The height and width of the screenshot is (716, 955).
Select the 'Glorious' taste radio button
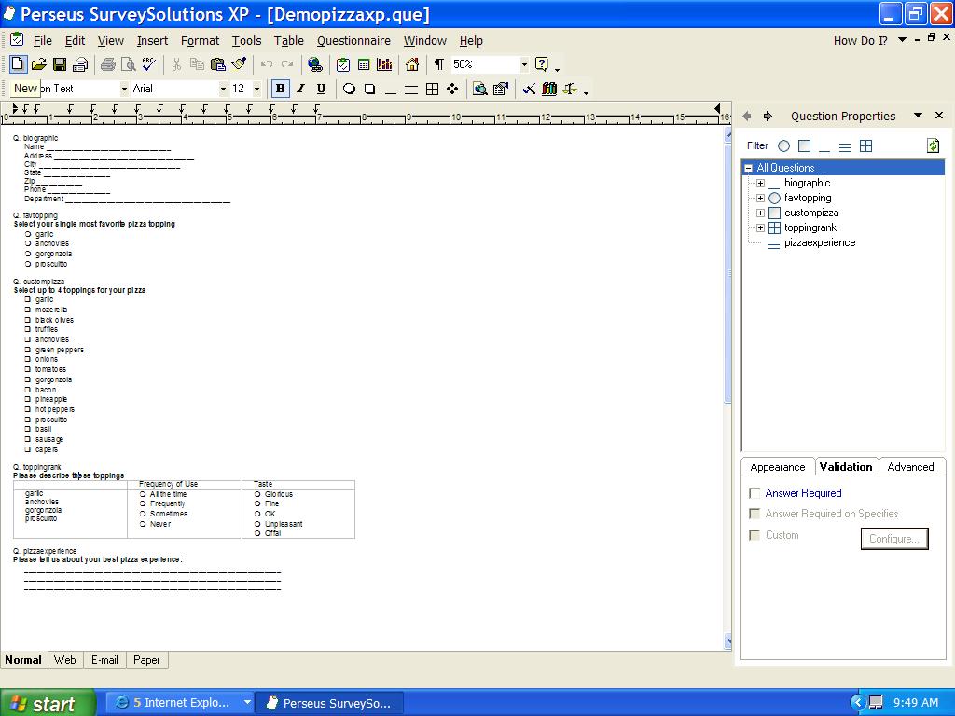pos(257,494)
